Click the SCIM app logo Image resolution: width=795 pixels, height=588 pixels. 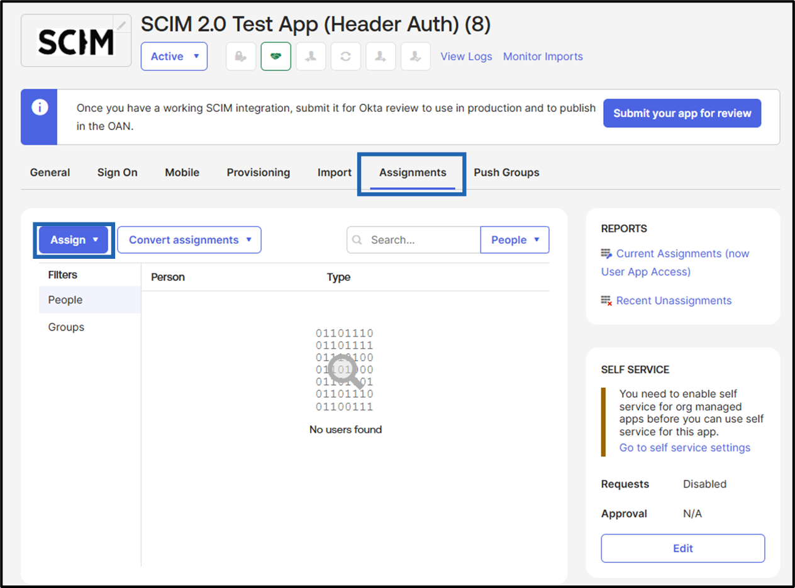[x=76, y=41]
